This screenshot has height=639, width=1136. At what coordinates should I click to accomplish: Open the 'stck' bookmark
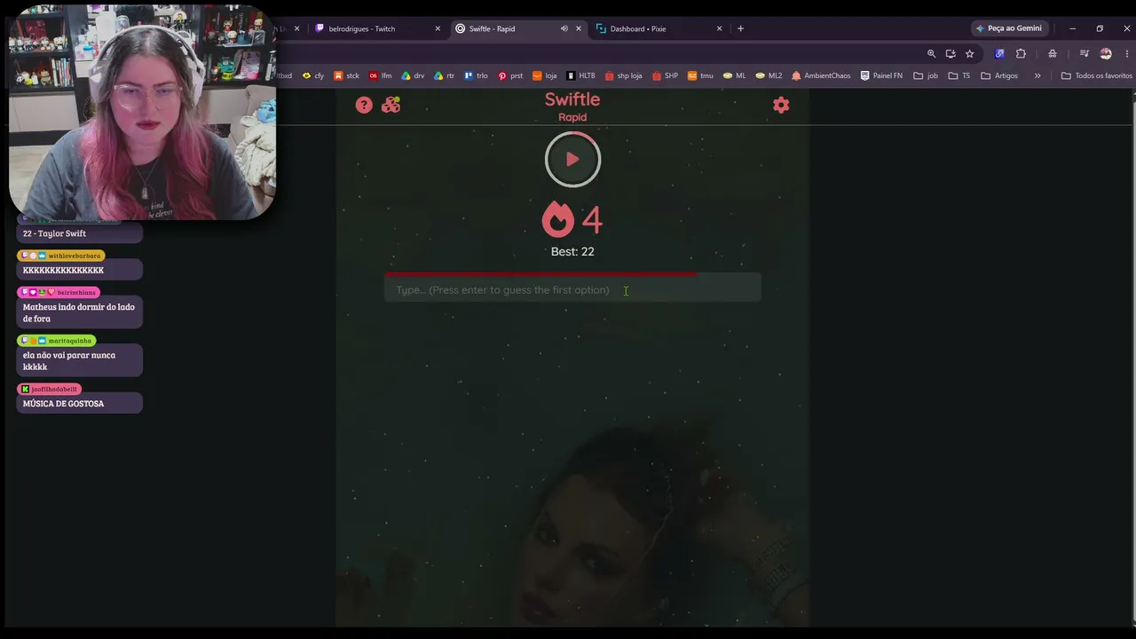click(x=346, y=75)
